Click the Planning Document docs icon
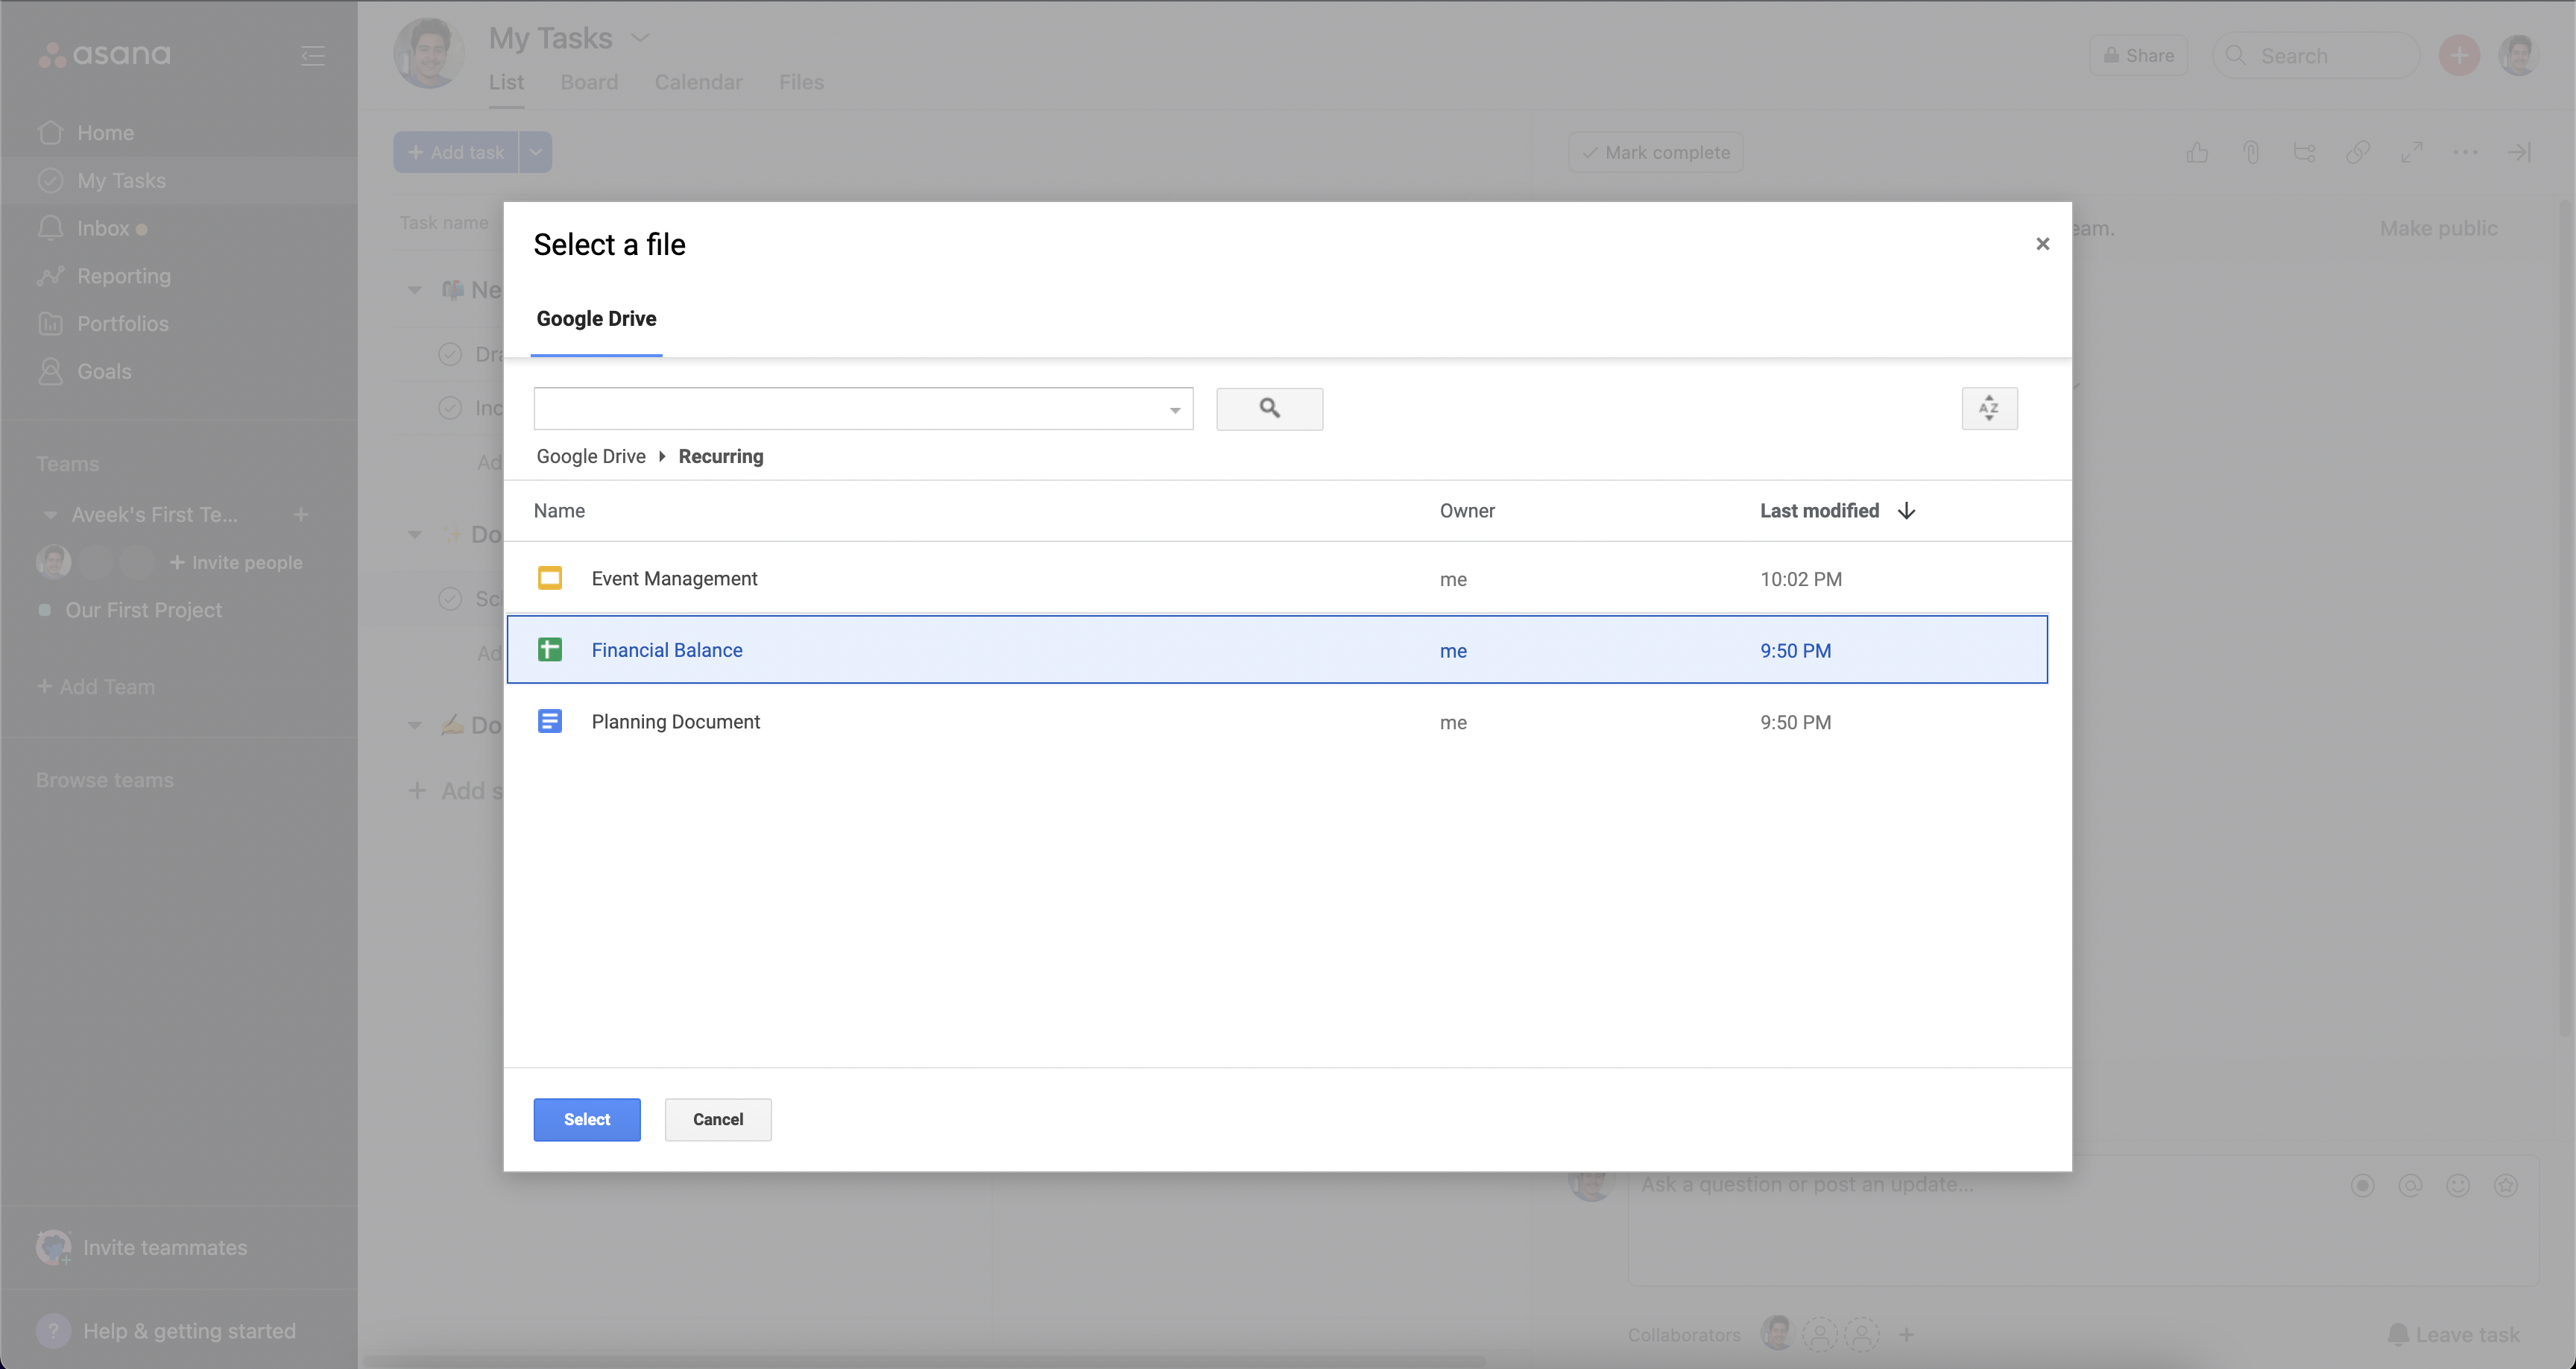 coord(549,722)
